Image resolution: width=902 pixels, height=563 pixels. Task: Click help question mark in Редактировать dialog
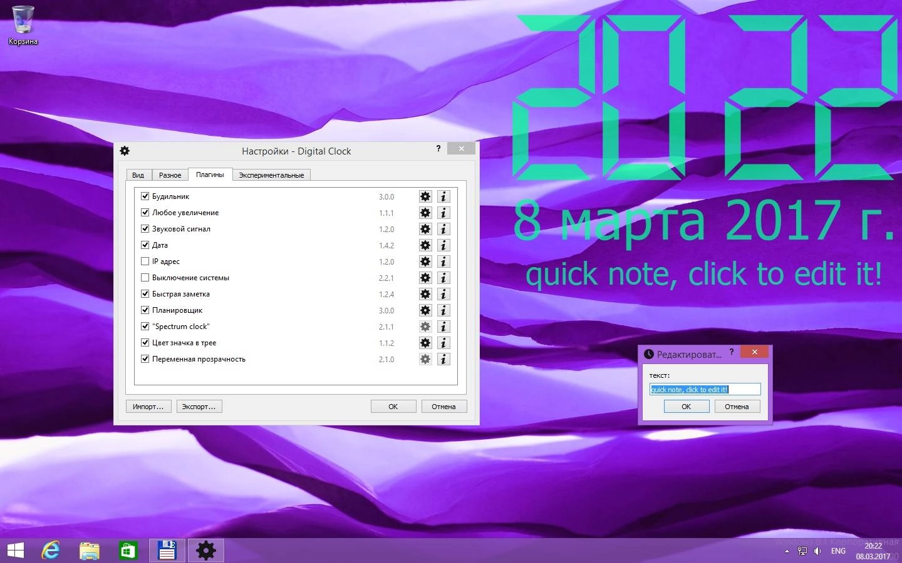[732, 352]
